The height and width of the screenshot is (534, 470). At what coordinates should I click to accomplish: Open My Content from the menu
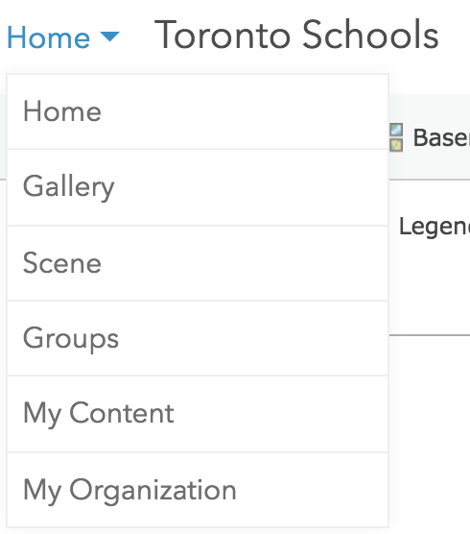[198, 414]
